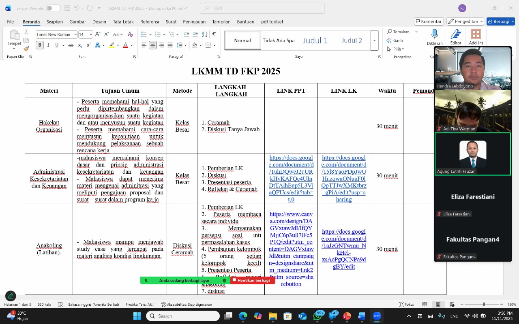Toggle the show paragraph marks icon
519x324 pixels.
click(x=214, y=34)
